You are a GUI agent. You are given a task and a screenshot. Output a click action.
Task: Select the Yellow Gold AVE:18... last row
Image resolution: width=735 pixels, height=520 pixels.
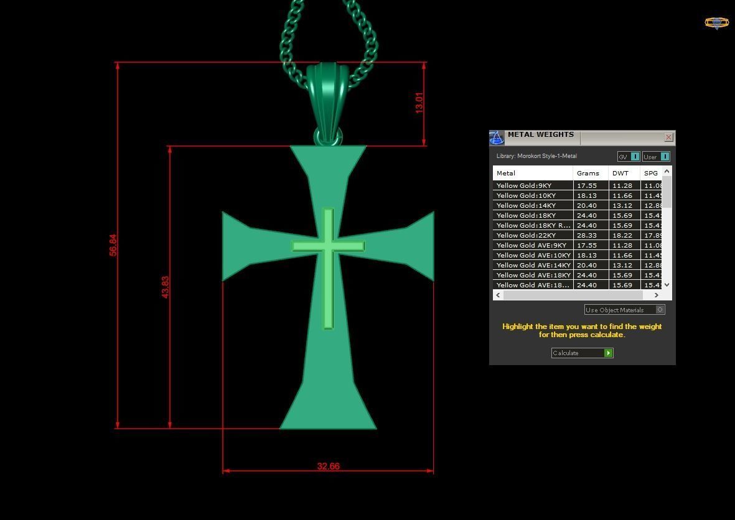(x=577, y=285)
